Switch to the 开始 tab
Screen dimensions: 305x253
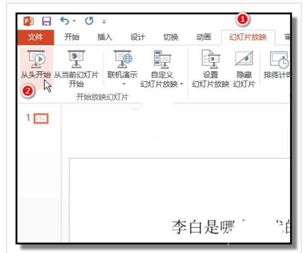coord(72,37)
